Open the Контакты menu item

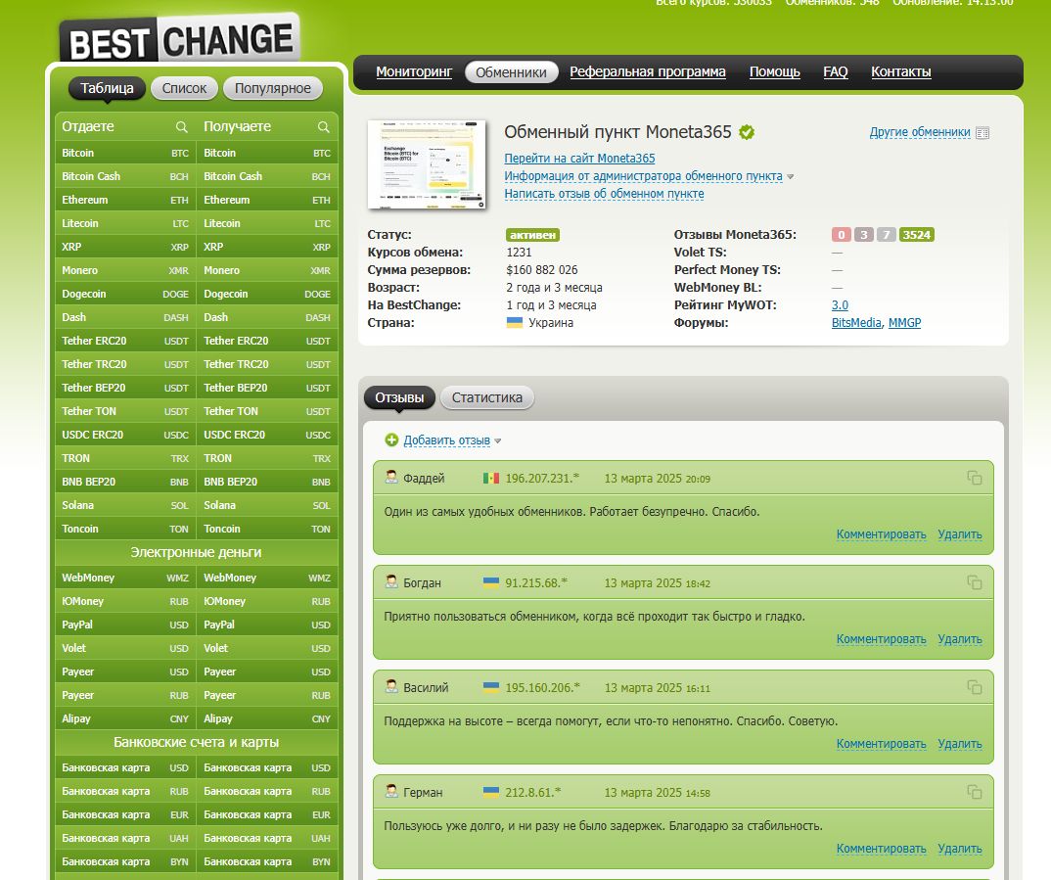(901, 71)
